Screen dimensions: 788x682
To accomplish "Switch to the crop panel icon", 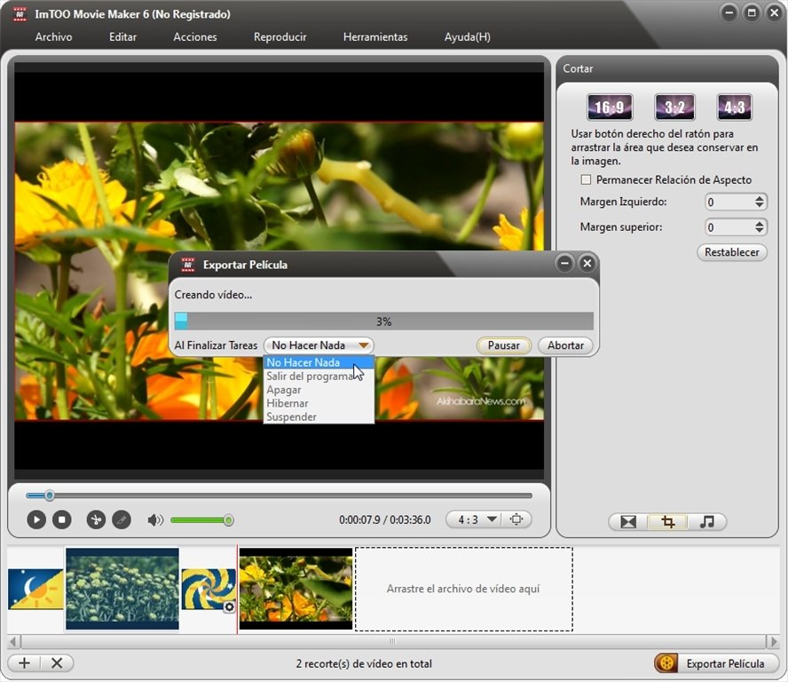I will coord(667,522).
